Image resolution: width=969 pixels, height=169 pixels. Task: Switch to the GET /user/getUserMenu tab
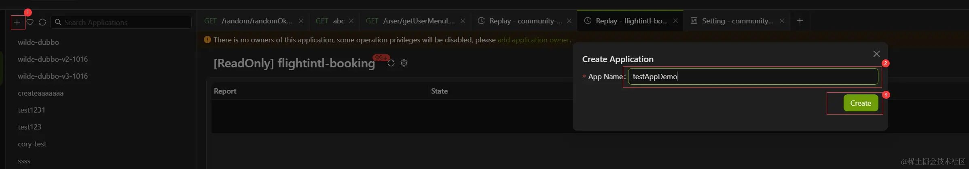click(418, 21)
